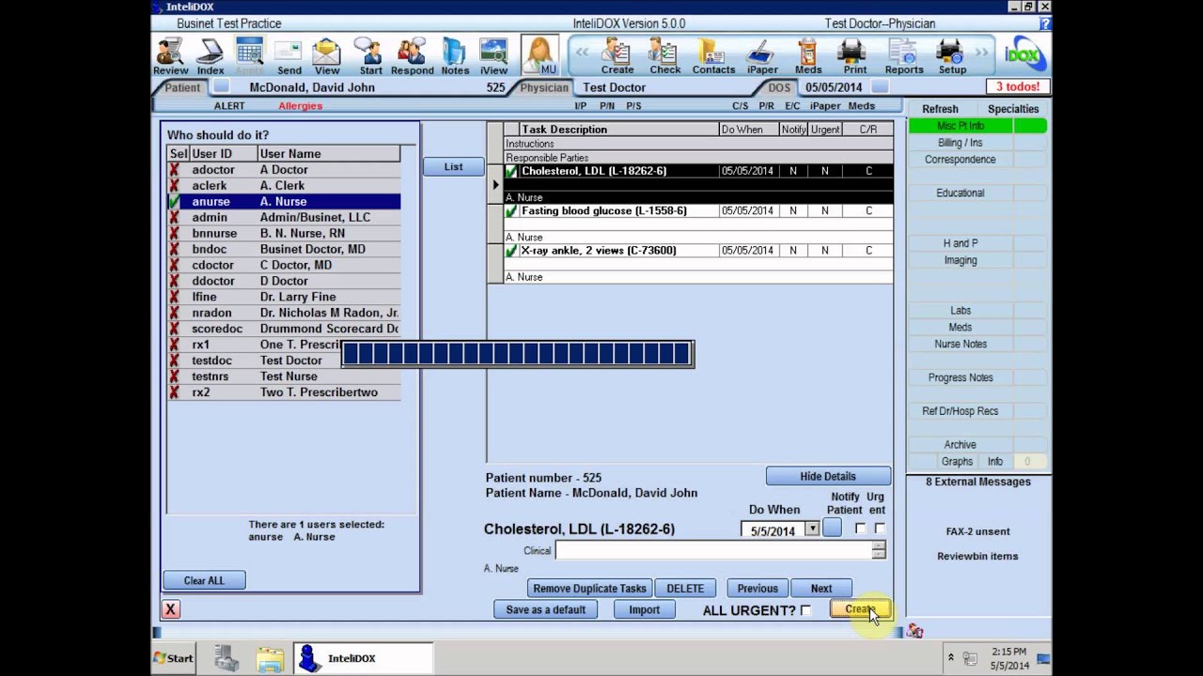Click the Import button

click(x=644, y=609)
